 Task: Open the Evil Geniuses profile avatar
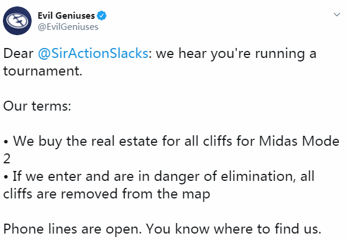(17, 20)
